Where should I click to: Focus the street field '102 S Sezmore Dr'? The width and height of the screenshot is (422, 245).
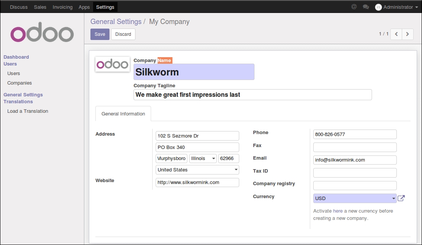197,136
